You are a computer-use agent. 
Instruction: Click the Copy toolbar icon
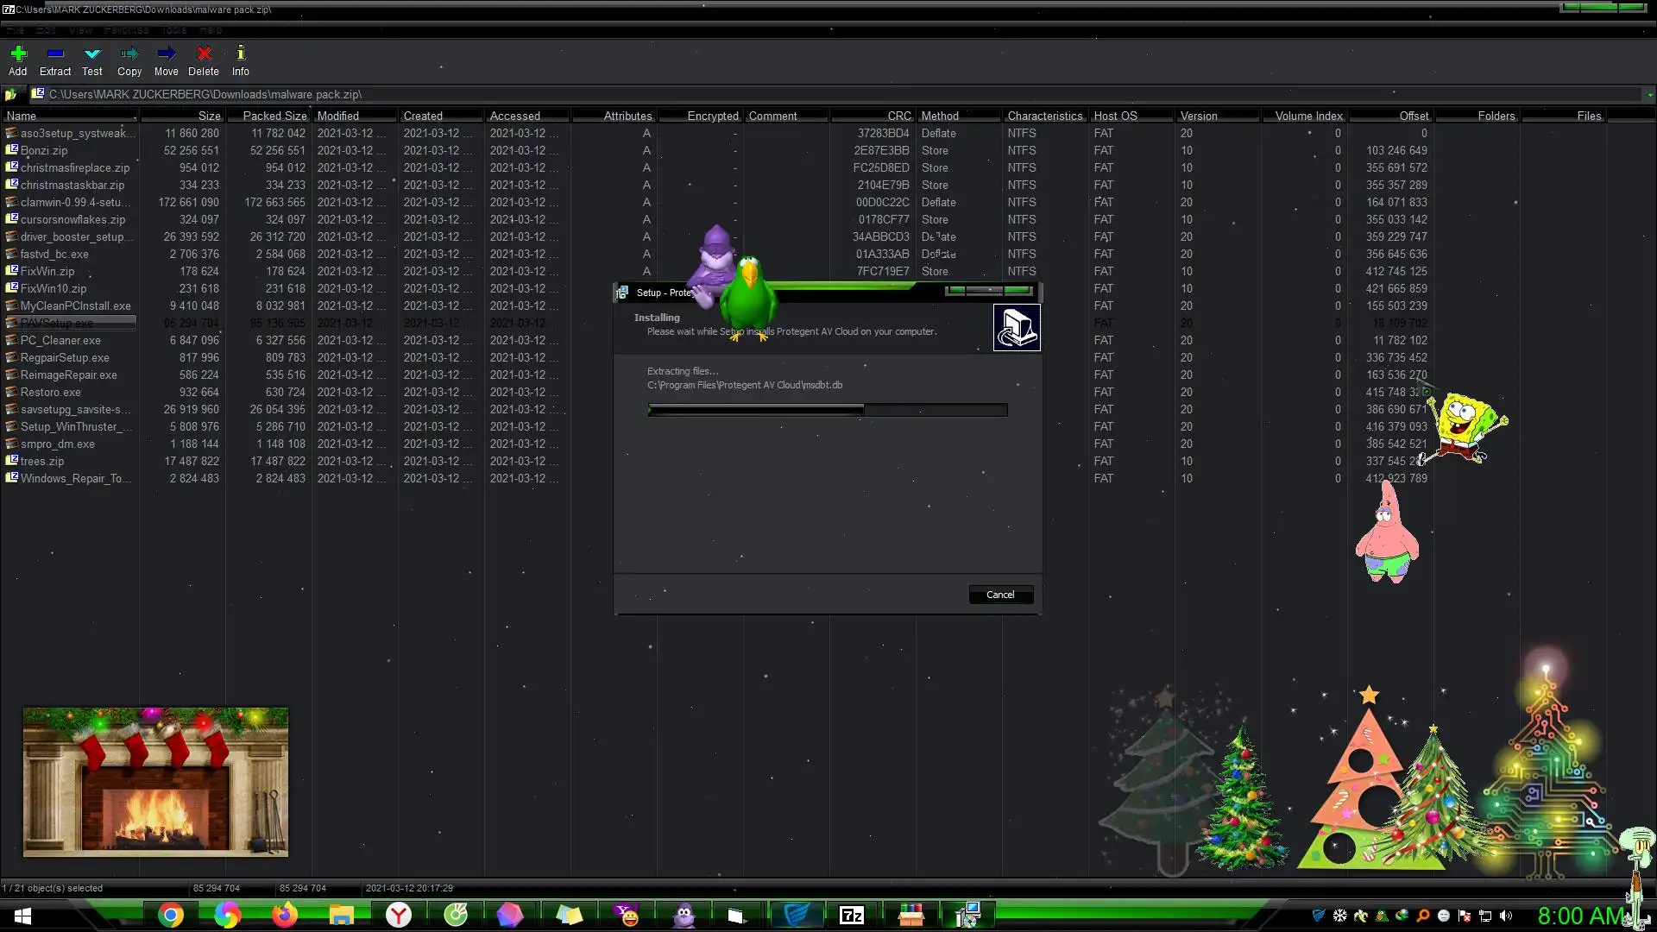coord(129,54)
